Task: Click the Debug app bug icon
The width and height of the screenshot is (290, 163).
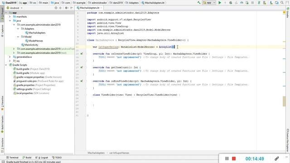Action: [231, 3]
